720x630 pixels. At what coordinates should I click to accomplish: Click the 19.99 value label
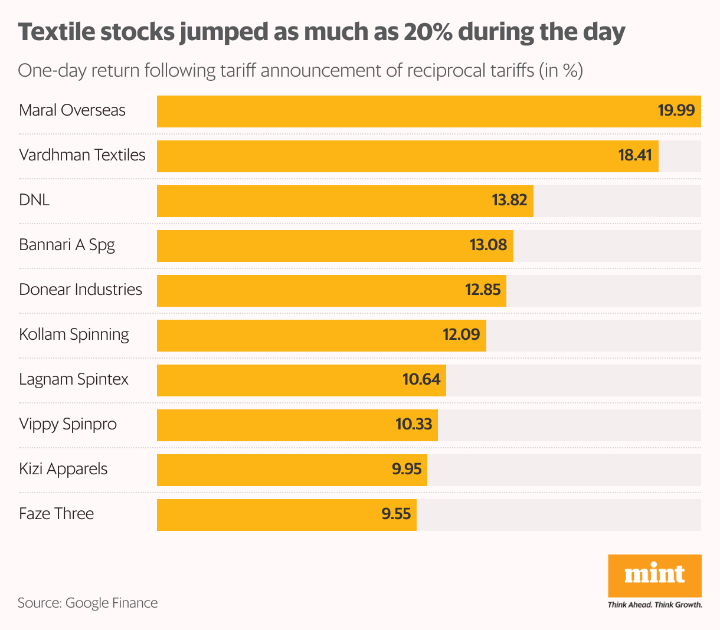(676, 110)
